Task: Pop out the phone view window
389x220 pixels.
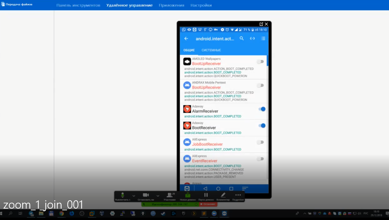Action: click(x=261, y=24)
